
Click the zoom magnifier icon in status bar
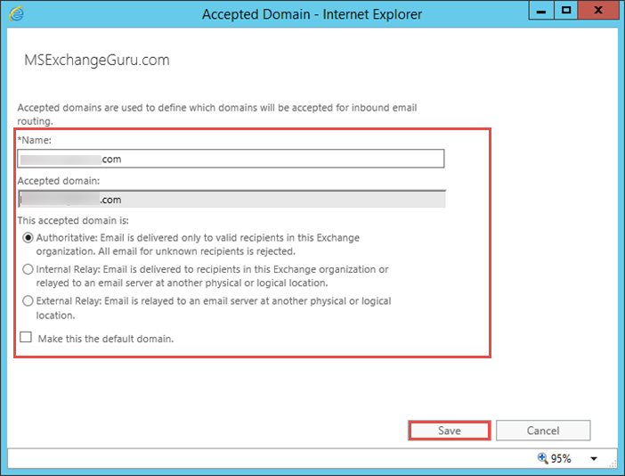[544, 458]
